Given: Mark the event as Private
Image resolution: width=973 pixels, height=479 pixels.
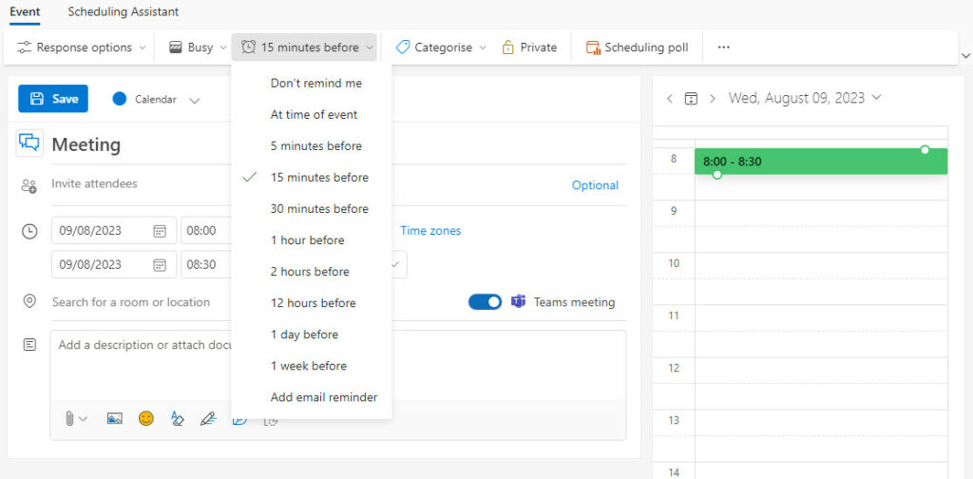Looking at the screenshot, I should (529, 48).
